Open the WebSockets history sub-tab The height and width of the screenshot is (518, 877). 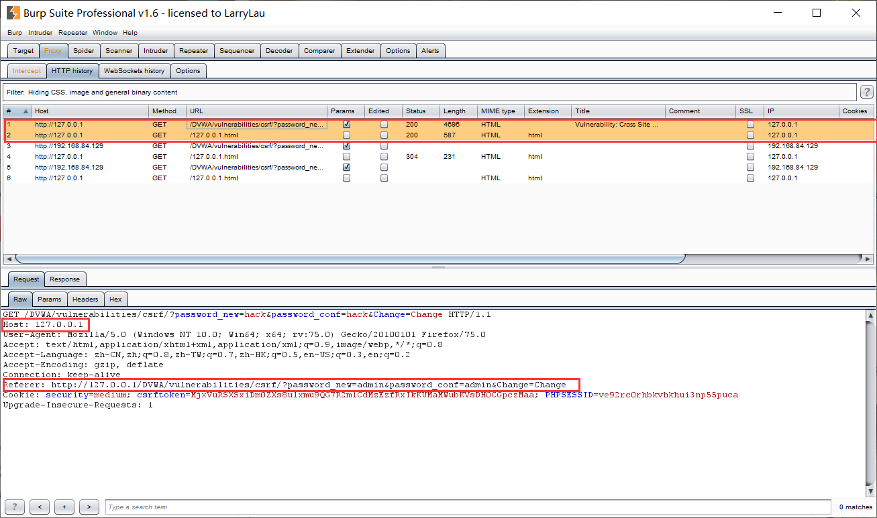[134, 71]
